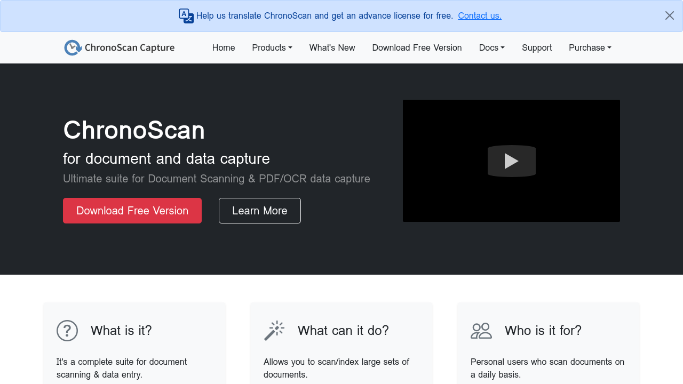Expand the Purchase dropdown
683x384 pixels.
click(590, 48)
